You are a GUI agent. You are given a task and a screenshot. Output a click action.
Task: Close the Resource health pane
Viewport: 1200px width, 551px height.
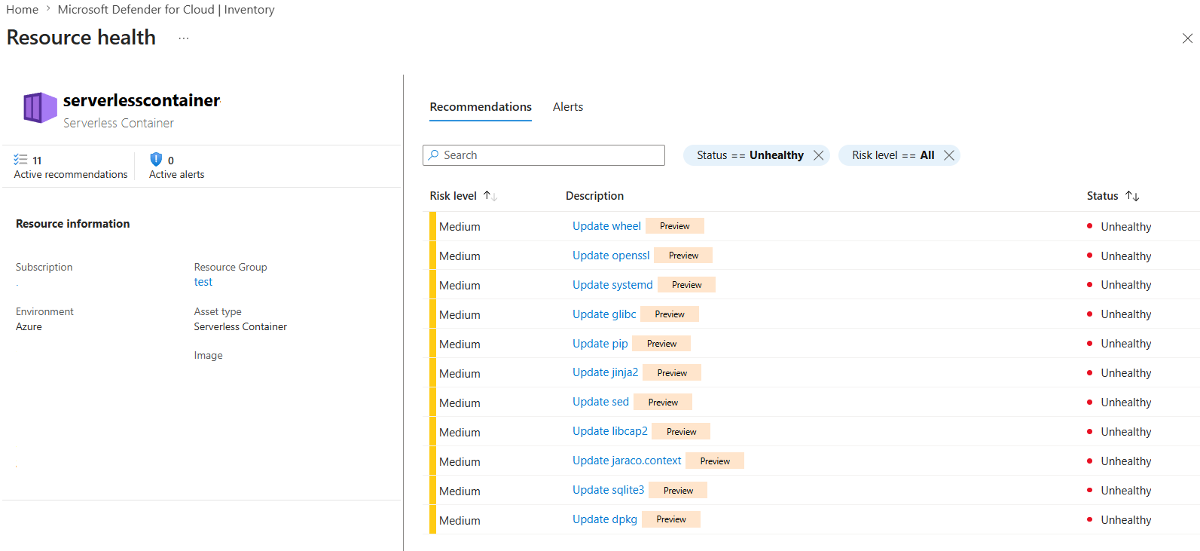pos(1187,38)
